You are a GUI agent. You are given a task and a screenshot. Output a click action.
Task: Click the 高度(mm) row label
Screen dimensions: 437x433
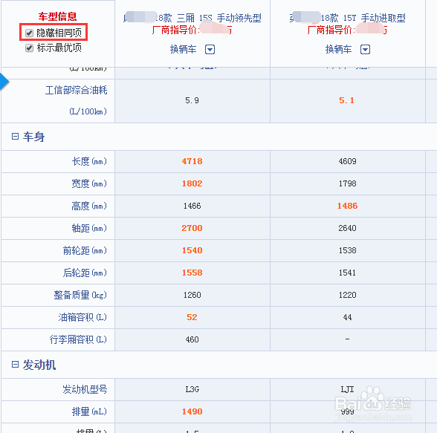pos(89,206)
